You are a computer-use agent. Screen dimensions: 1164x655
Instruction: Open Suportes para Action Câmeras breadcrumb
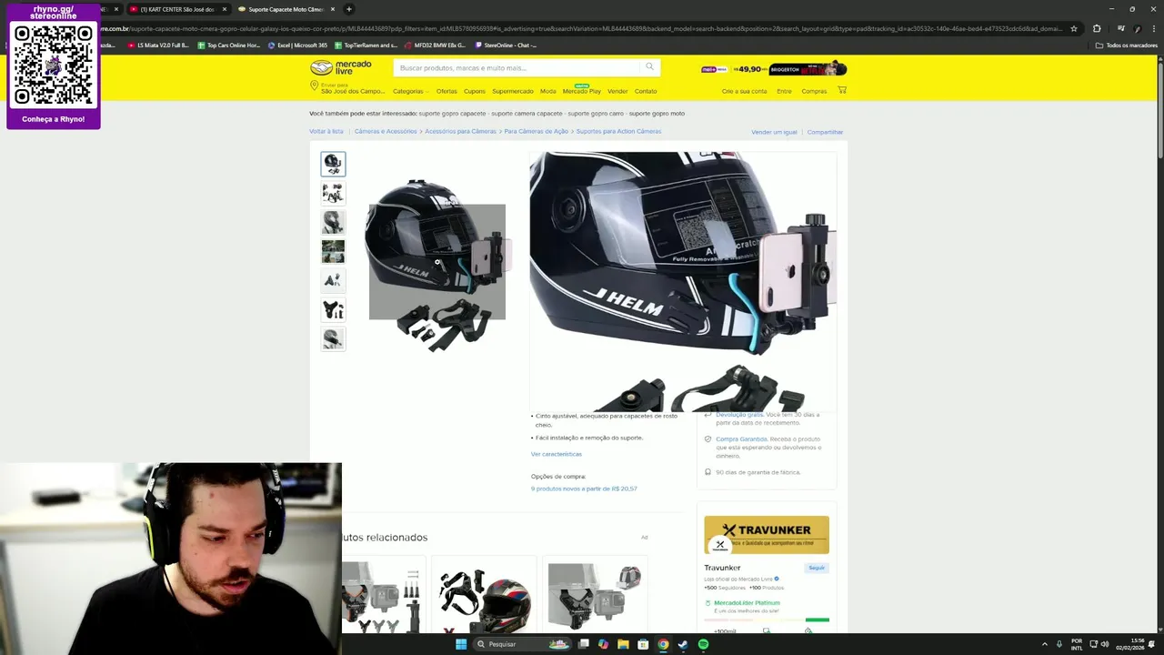(618, 131)
